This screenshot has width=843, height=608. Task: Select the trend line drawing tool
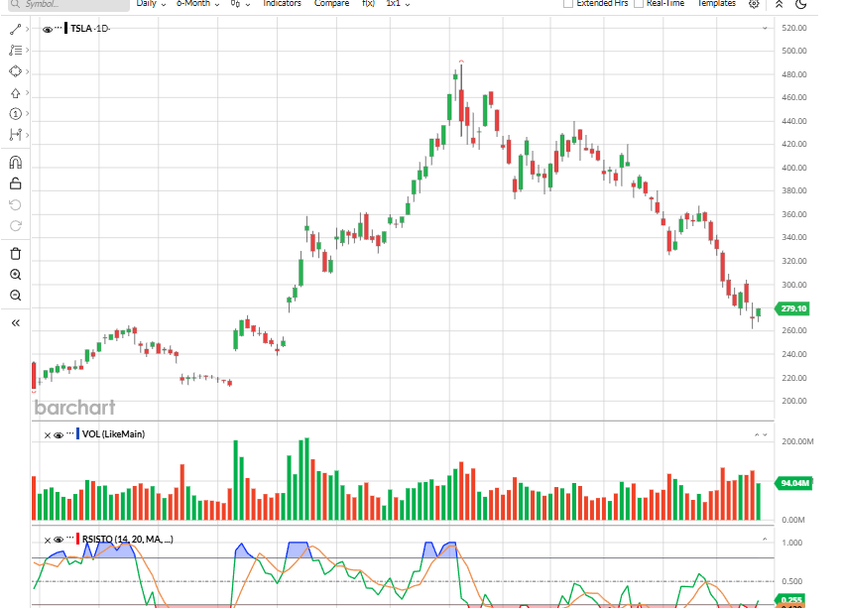[x=15, y=30]
